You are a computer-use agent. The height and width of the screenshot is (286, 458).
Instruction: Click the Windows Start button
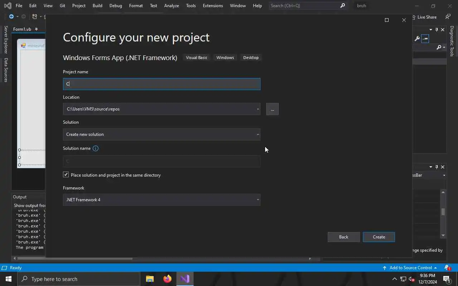click(9, 279)
